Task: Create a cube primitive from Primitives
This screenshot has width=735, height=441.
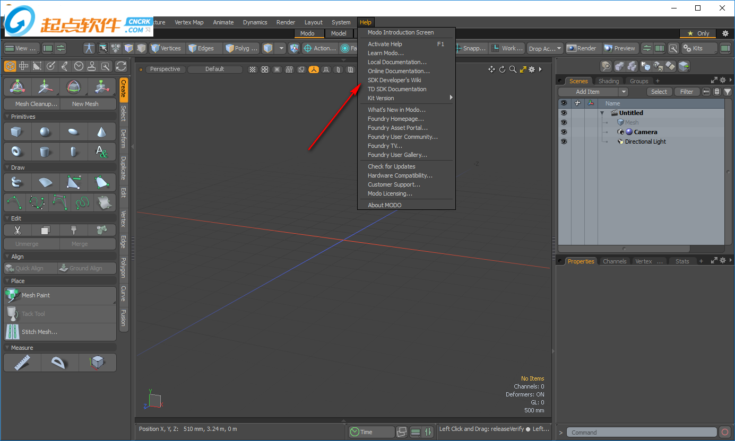Action: coord(17,132)
